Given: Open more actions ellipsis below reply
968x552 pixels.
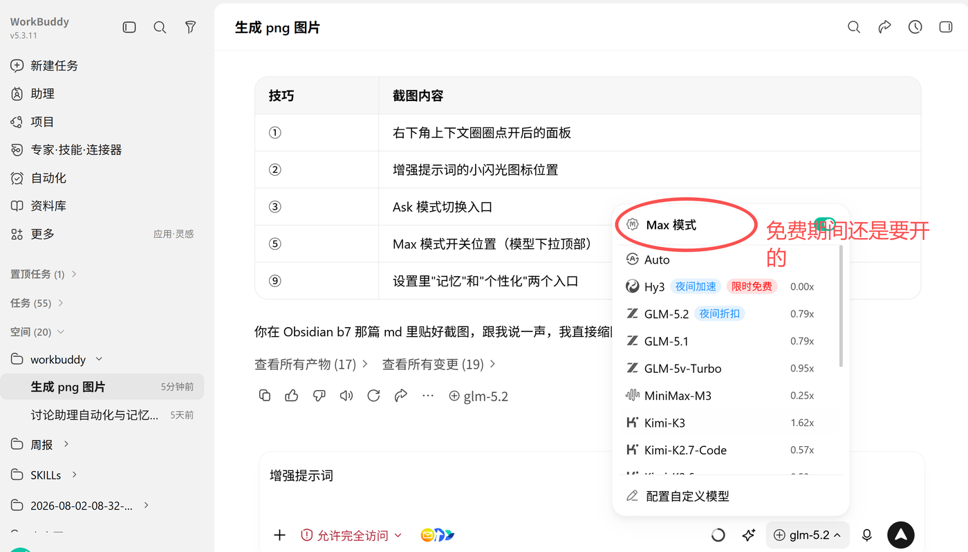Looking at the screenshot, I should pos(428,396).
